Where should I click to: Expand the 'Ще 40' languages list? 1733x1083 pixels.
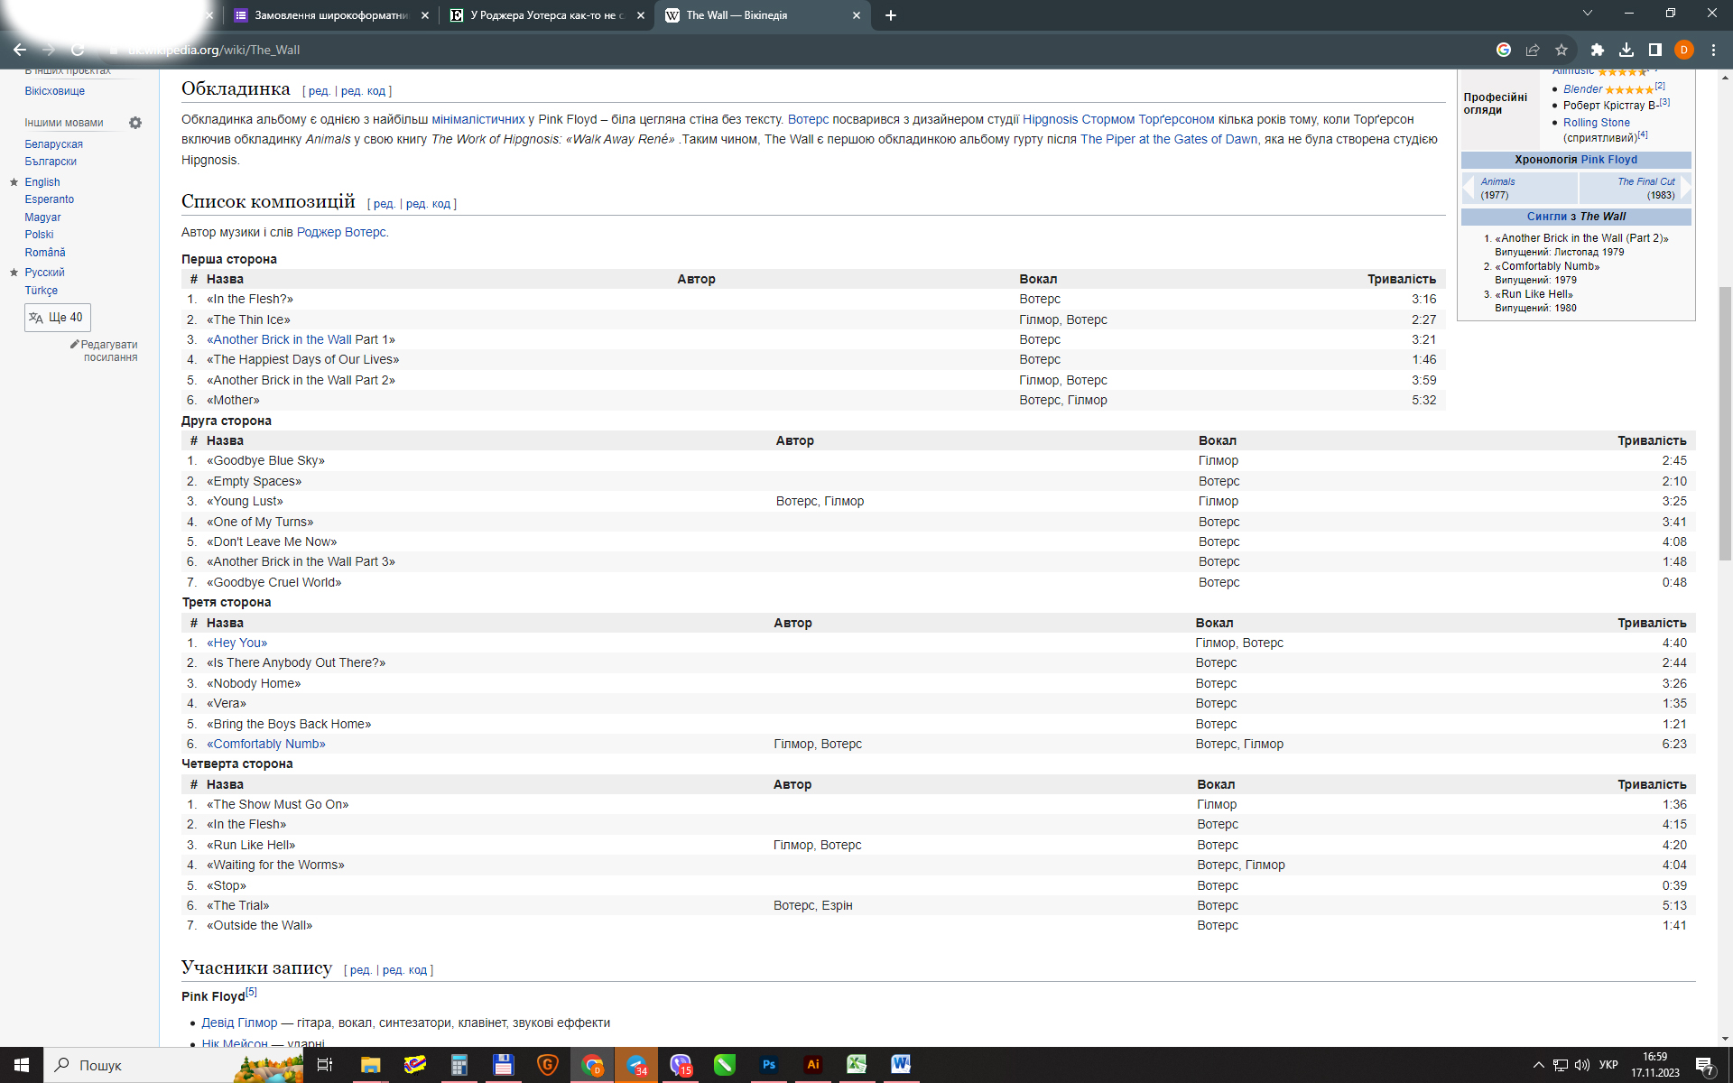58,318
